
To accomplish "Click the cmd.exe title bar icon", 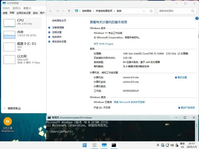I will [x=49, y=118].
